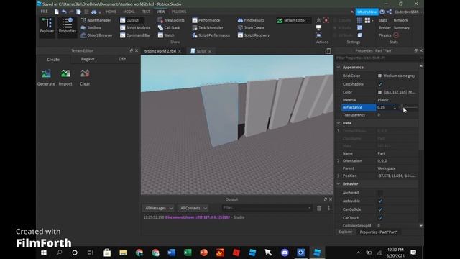Open Team Create
The width and height of the screenshot is (460, 259).
coord(251,27)
